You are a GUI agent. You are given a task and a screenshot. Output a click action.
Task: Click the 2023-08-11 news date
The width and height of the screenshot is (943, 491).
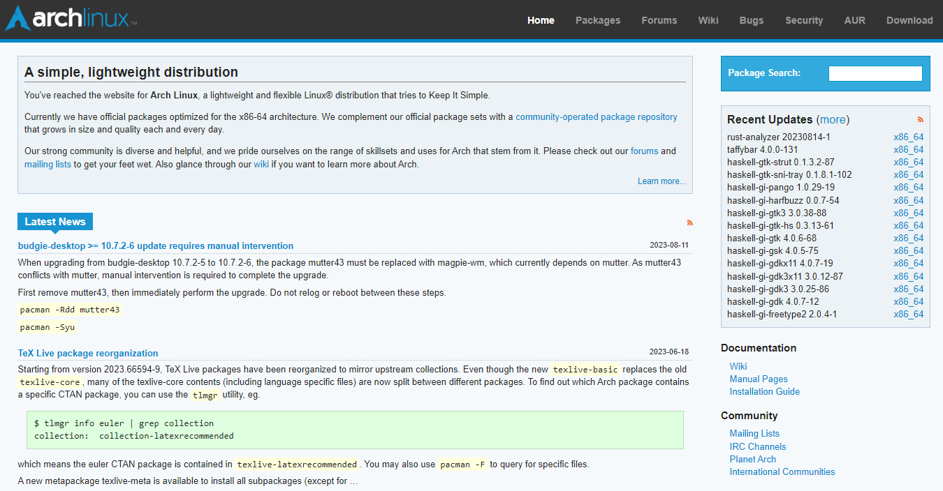[669, 245]
